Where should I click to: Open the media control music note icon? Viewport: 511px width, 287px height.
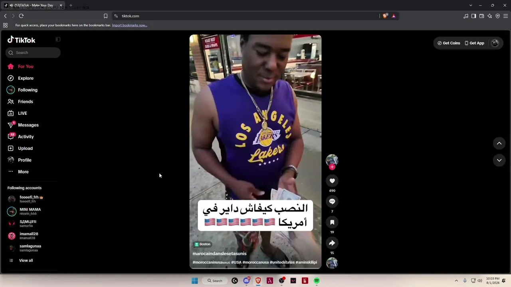[x=466, y=16]
